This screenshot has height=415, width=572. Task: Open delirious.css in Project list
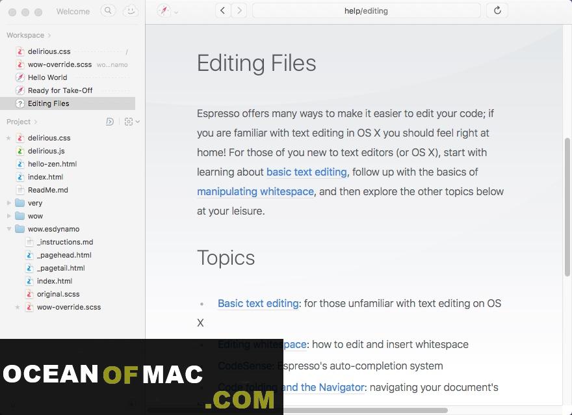click(49, 138)
